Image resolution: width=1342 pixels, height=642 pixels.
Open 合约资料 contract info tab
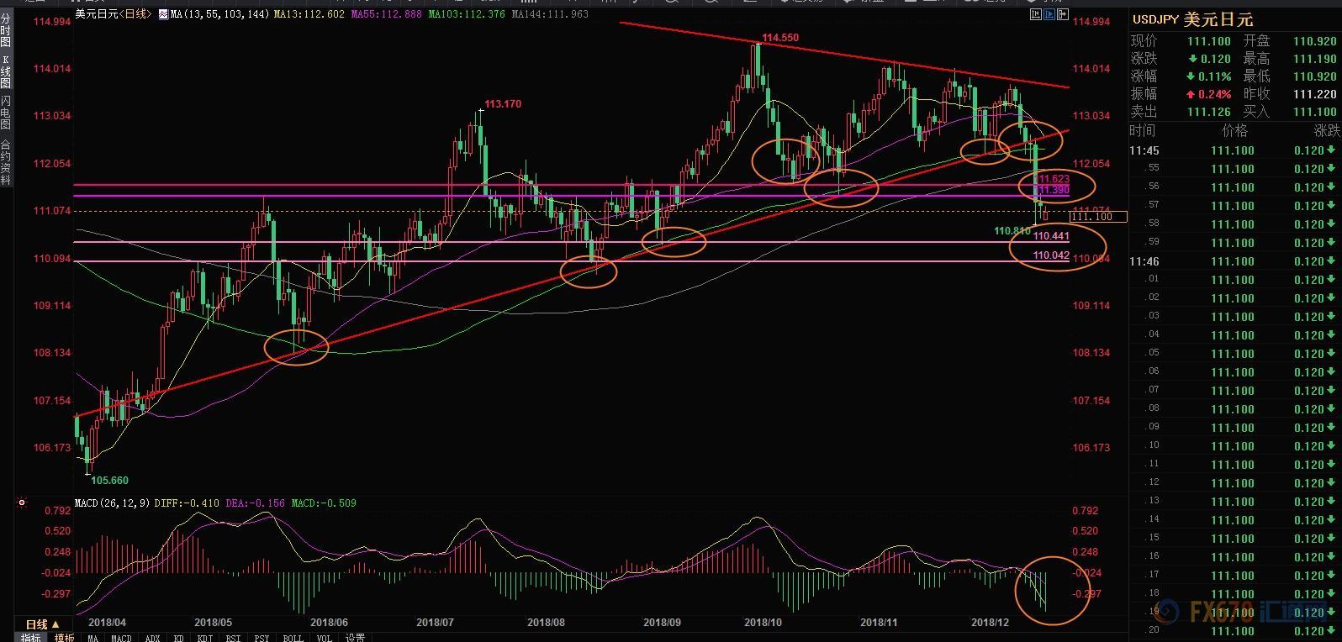click(x=6, y=161)
